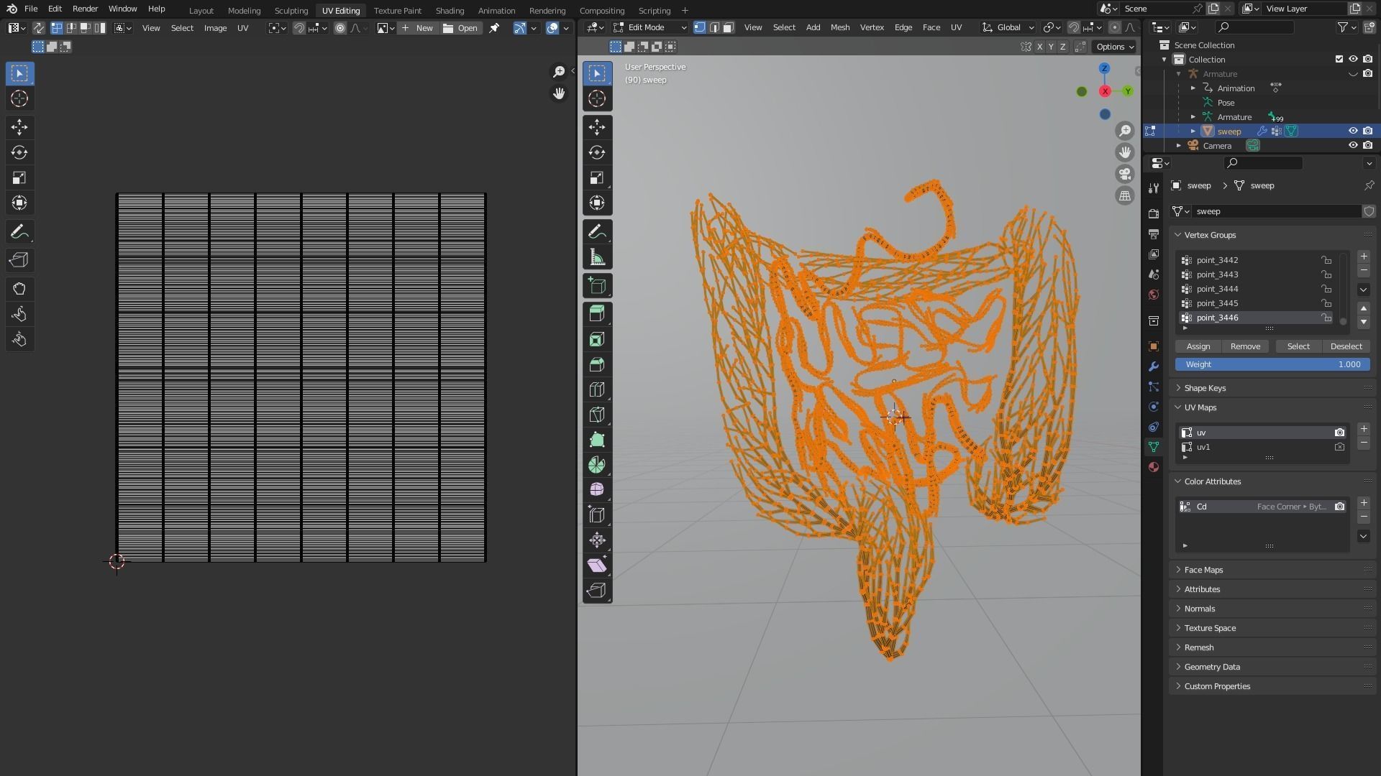Select the Bevel tool
The height and width of the screenshot is (776, 1381).
[596, 364]
